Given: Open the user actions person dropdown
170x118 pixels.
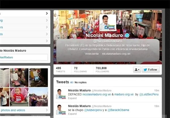Looking at the screenshot, I should 137,70.
